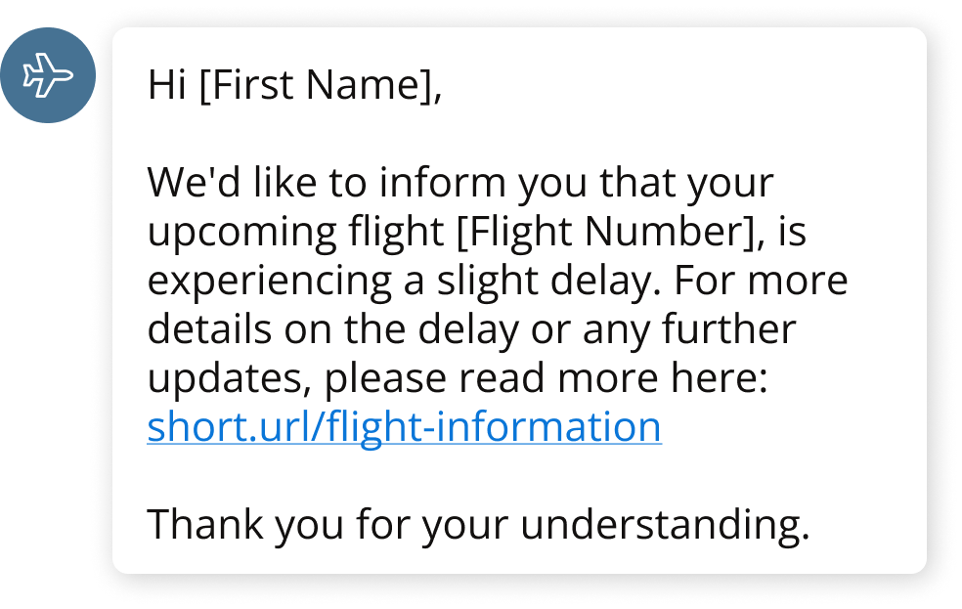Click the airplane avatar icon
This screenshot has height=609, width=962.
point(47,75)
